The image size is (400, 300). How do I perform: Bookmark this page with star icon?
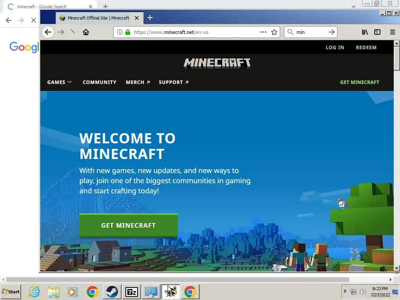pyautogui.click(x=274, y=32)
